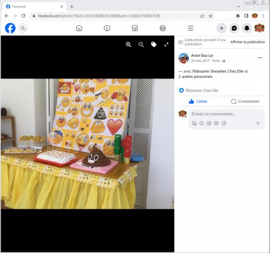View site information lock icon

pyautogui.click(x=33, y=16)
